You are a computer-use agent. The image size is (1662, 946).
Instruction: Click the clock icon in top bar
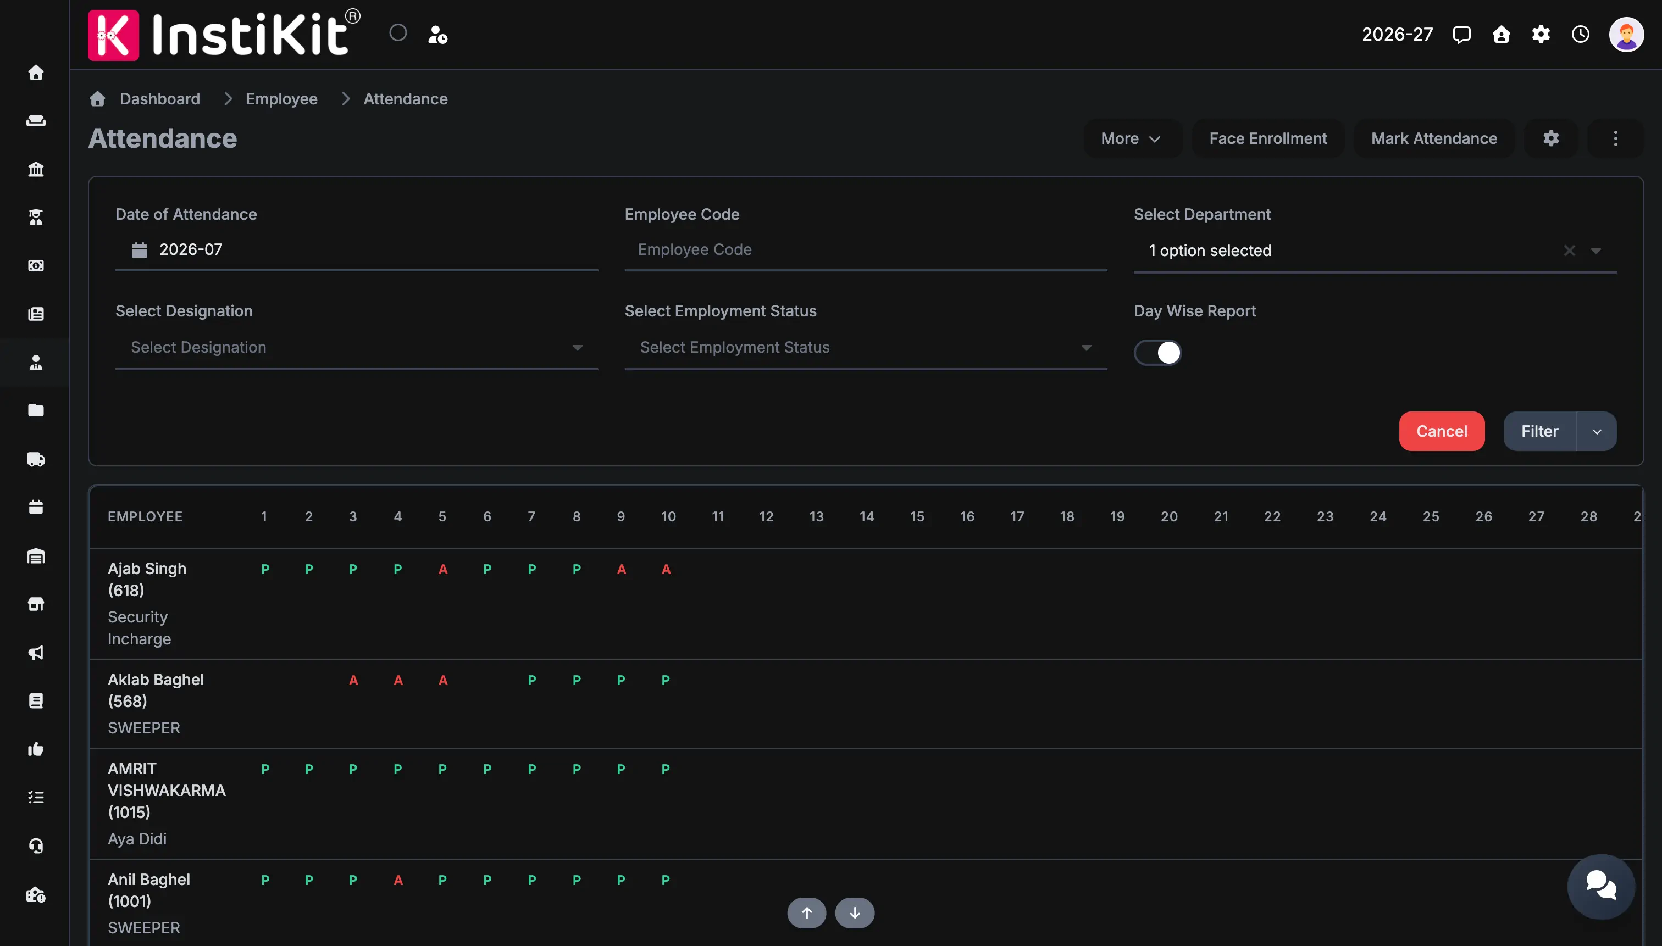1580,35
